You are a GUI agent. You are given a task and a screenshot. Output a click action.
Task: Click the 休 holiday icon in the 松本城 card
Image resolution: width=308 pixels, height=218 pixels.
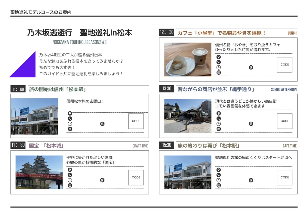[x=102, y=180]
